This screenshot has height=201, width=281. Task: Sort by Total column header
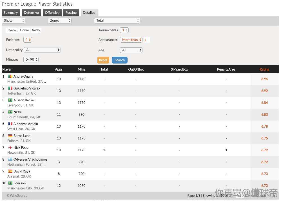(x=104, y=69)
